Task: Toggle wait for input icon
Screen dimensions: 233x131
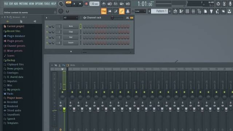Action: [x=110, y=4]
